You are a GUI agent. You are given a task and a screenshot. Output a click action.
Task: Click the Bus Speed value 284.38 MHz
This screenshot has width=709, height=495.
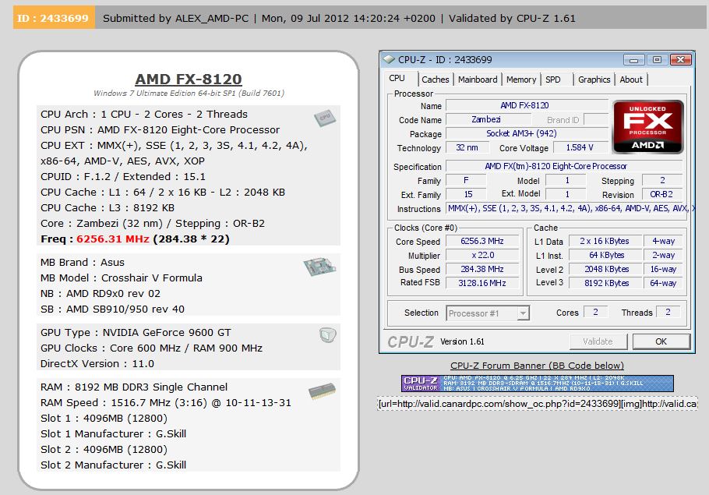(x=482, y=269)
